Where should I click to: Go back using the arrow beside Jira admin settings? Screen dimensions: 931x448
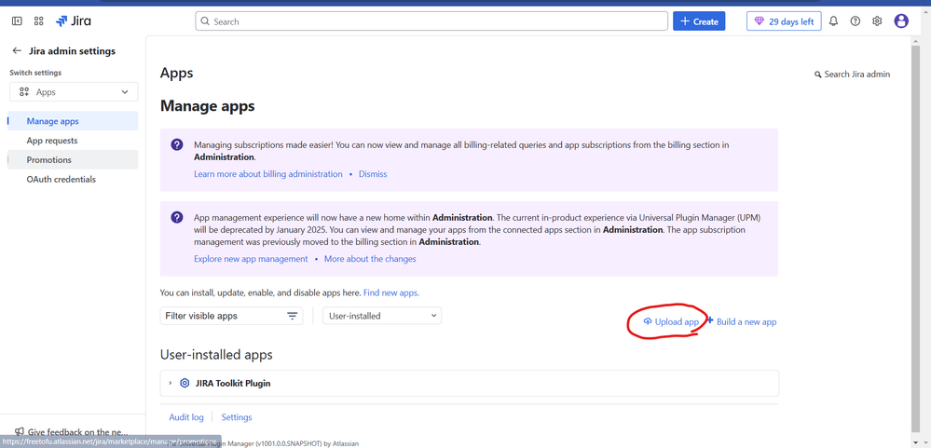tap(17, 51)
